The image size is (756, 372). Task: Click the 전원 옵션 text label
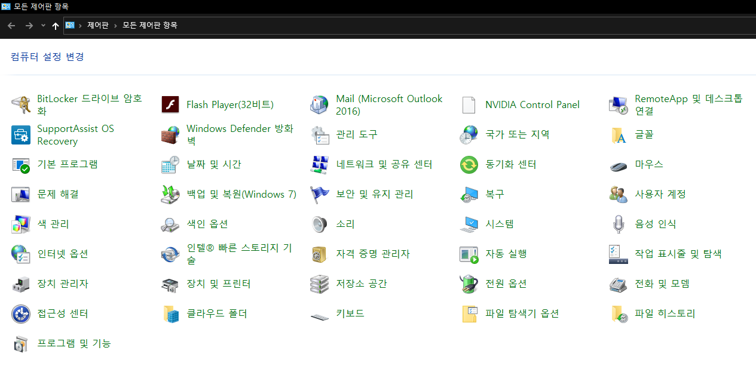click(506, 284)
